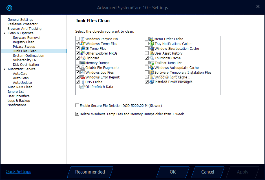Select Spyware Removal settings
Image resolution: width=265 pixels, height=180 pixels.
point(26,38)
